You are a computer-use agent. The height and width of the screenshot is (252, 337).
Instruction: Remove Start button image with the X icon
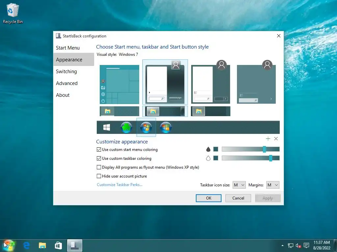point(276,139)
